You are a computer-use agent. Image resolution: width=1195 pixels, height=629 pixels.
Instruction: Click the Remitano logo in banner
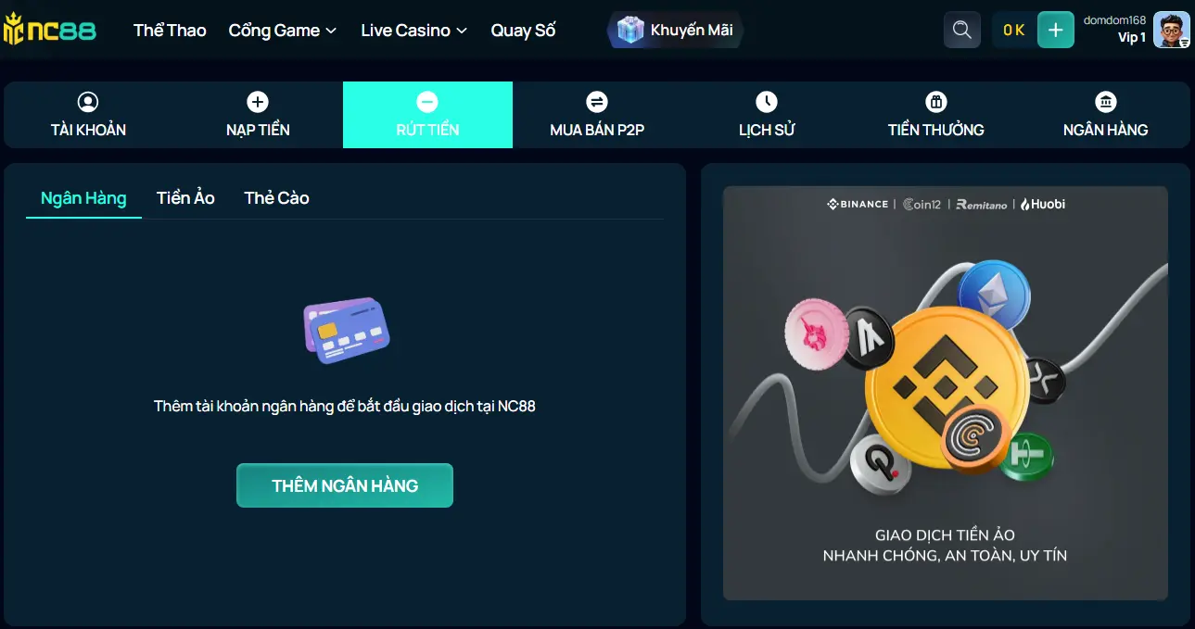tap(982, 204)
